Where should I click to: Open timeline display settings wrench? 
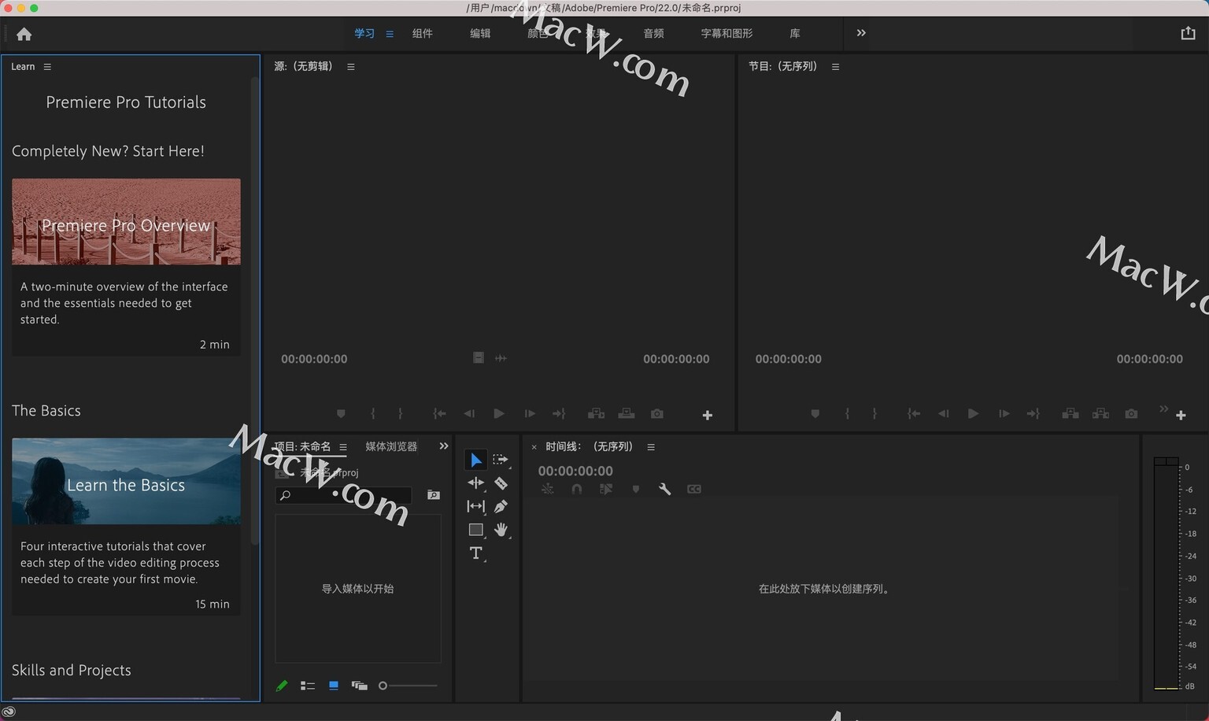(664, 490)
